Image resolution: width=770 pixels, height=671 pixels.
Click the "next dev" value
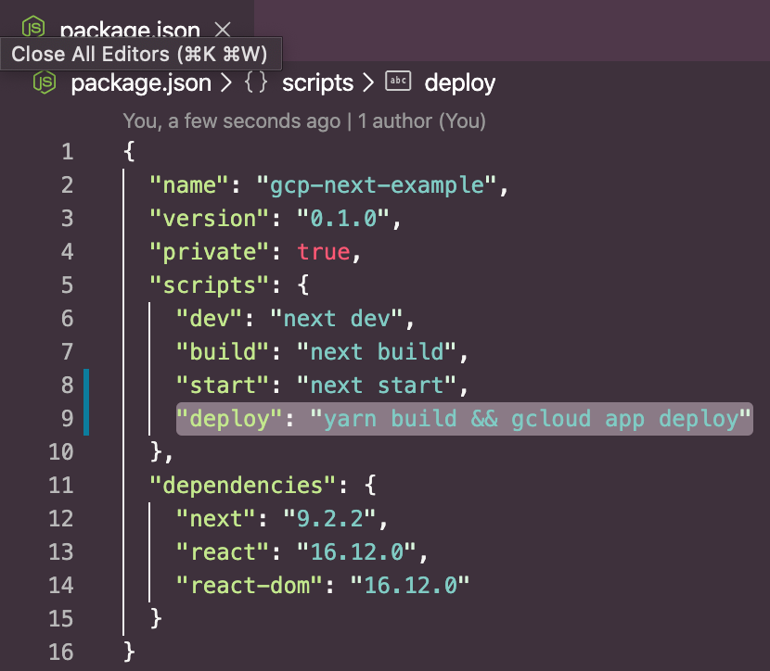tap(337, 318)
